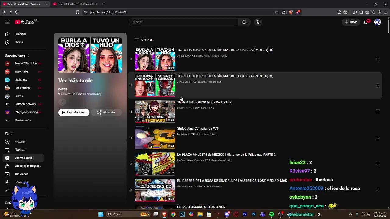Open a new browser tab
The height and width of the screenshot is (219, 390).
point(104,4)
